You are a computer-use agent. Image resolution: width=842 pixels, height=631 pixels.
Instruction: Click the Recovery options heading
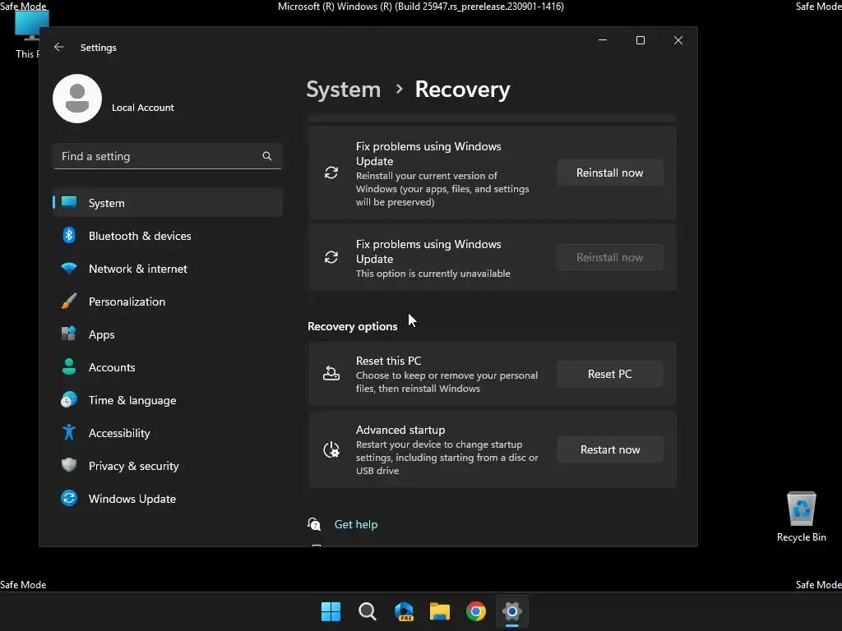352,326
